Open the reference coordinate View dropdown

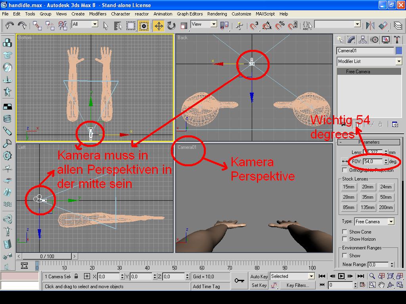(214, 24)
